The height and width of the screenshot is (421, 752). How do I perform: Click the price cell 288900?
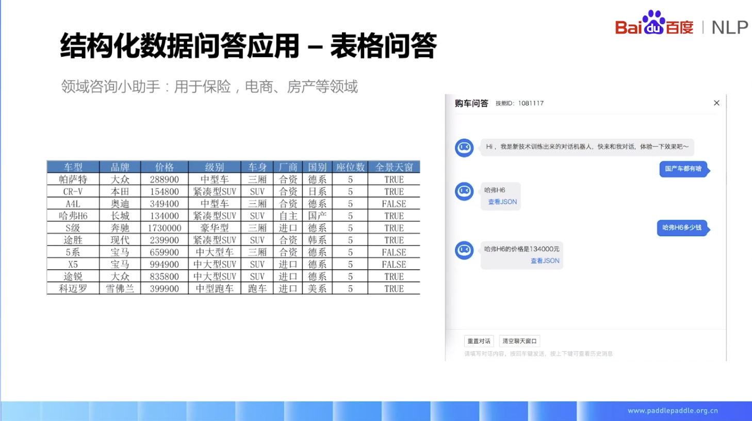coord(165,180)
